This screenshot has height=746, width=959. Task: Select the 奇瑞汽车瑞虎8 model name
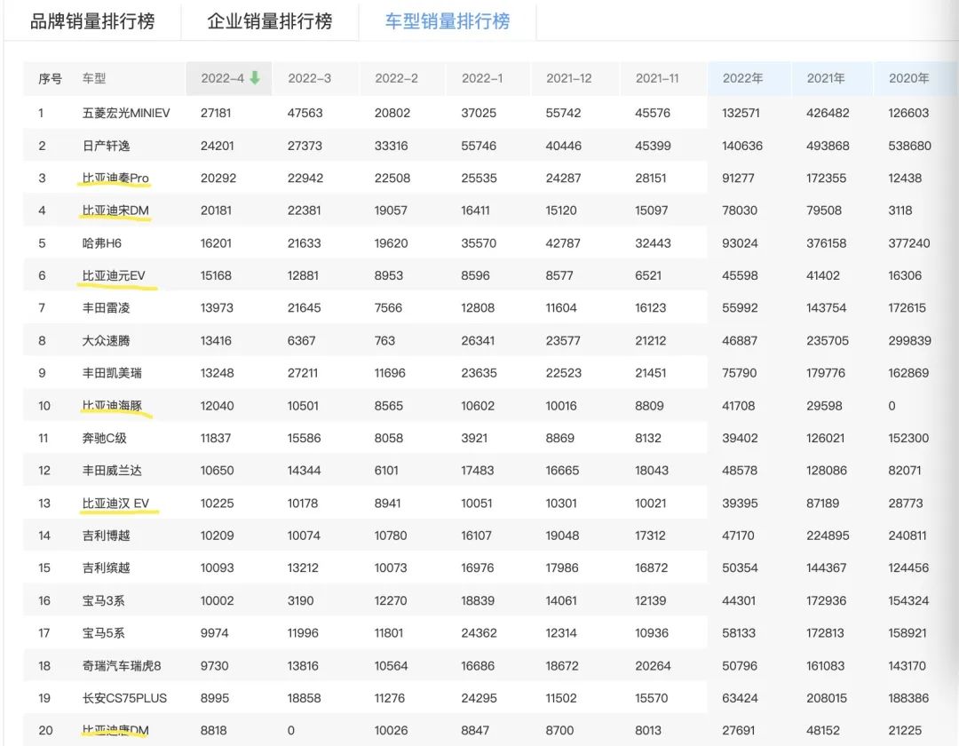coord(122,666)
